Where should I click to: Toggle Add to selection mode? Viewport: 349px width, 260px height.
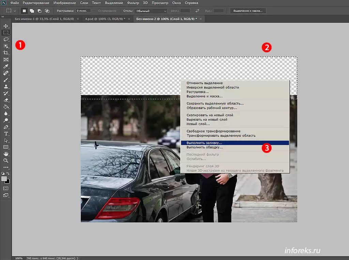pos(32,11)
